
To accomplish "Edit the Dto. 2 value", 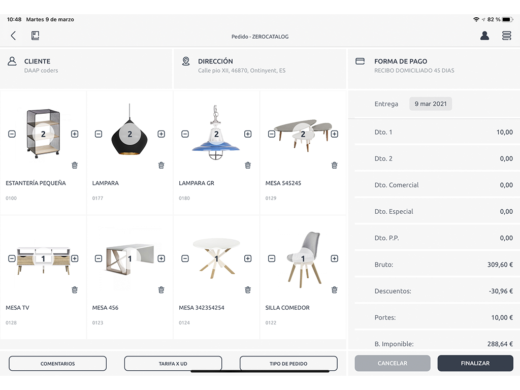I will [506, 158].
